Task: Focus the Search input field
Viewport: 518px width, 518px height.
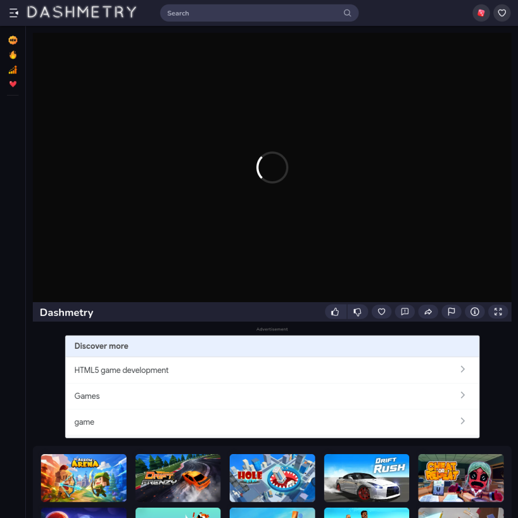Action: click(259, 13)
